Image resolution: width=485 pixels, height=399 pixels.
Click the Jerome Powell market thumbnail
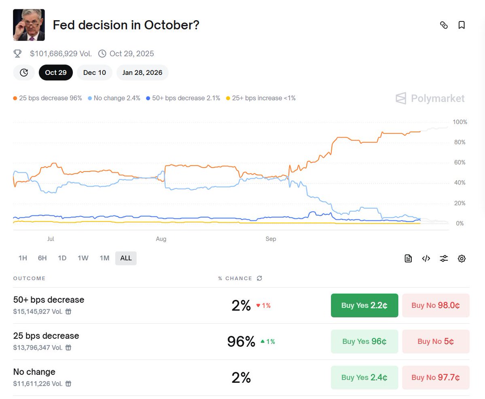(29, 25)
